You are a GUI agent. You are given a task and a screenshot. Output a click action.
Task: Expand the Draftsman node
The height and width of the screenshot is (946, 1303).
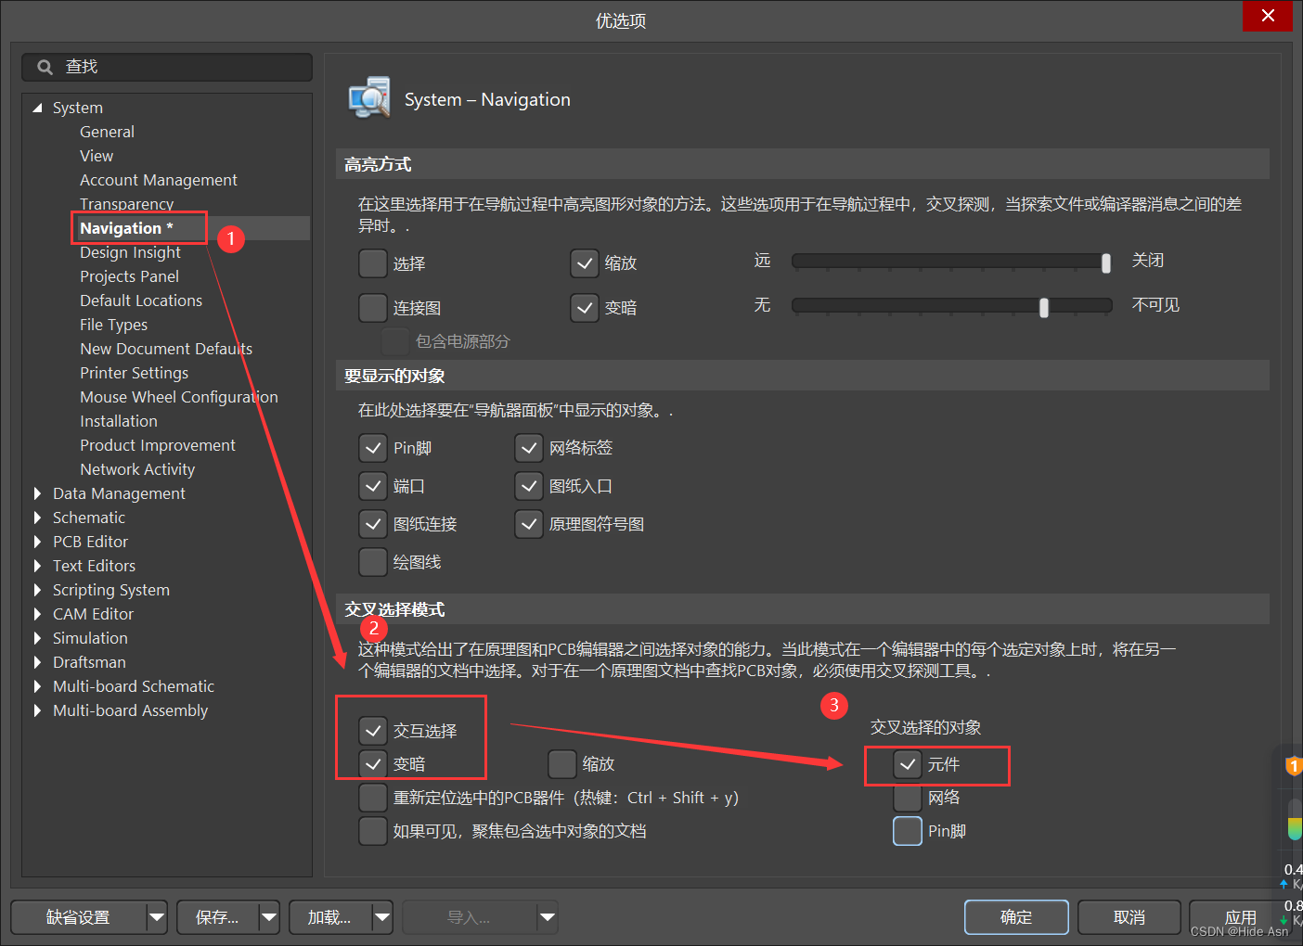[x=37, y=662]
